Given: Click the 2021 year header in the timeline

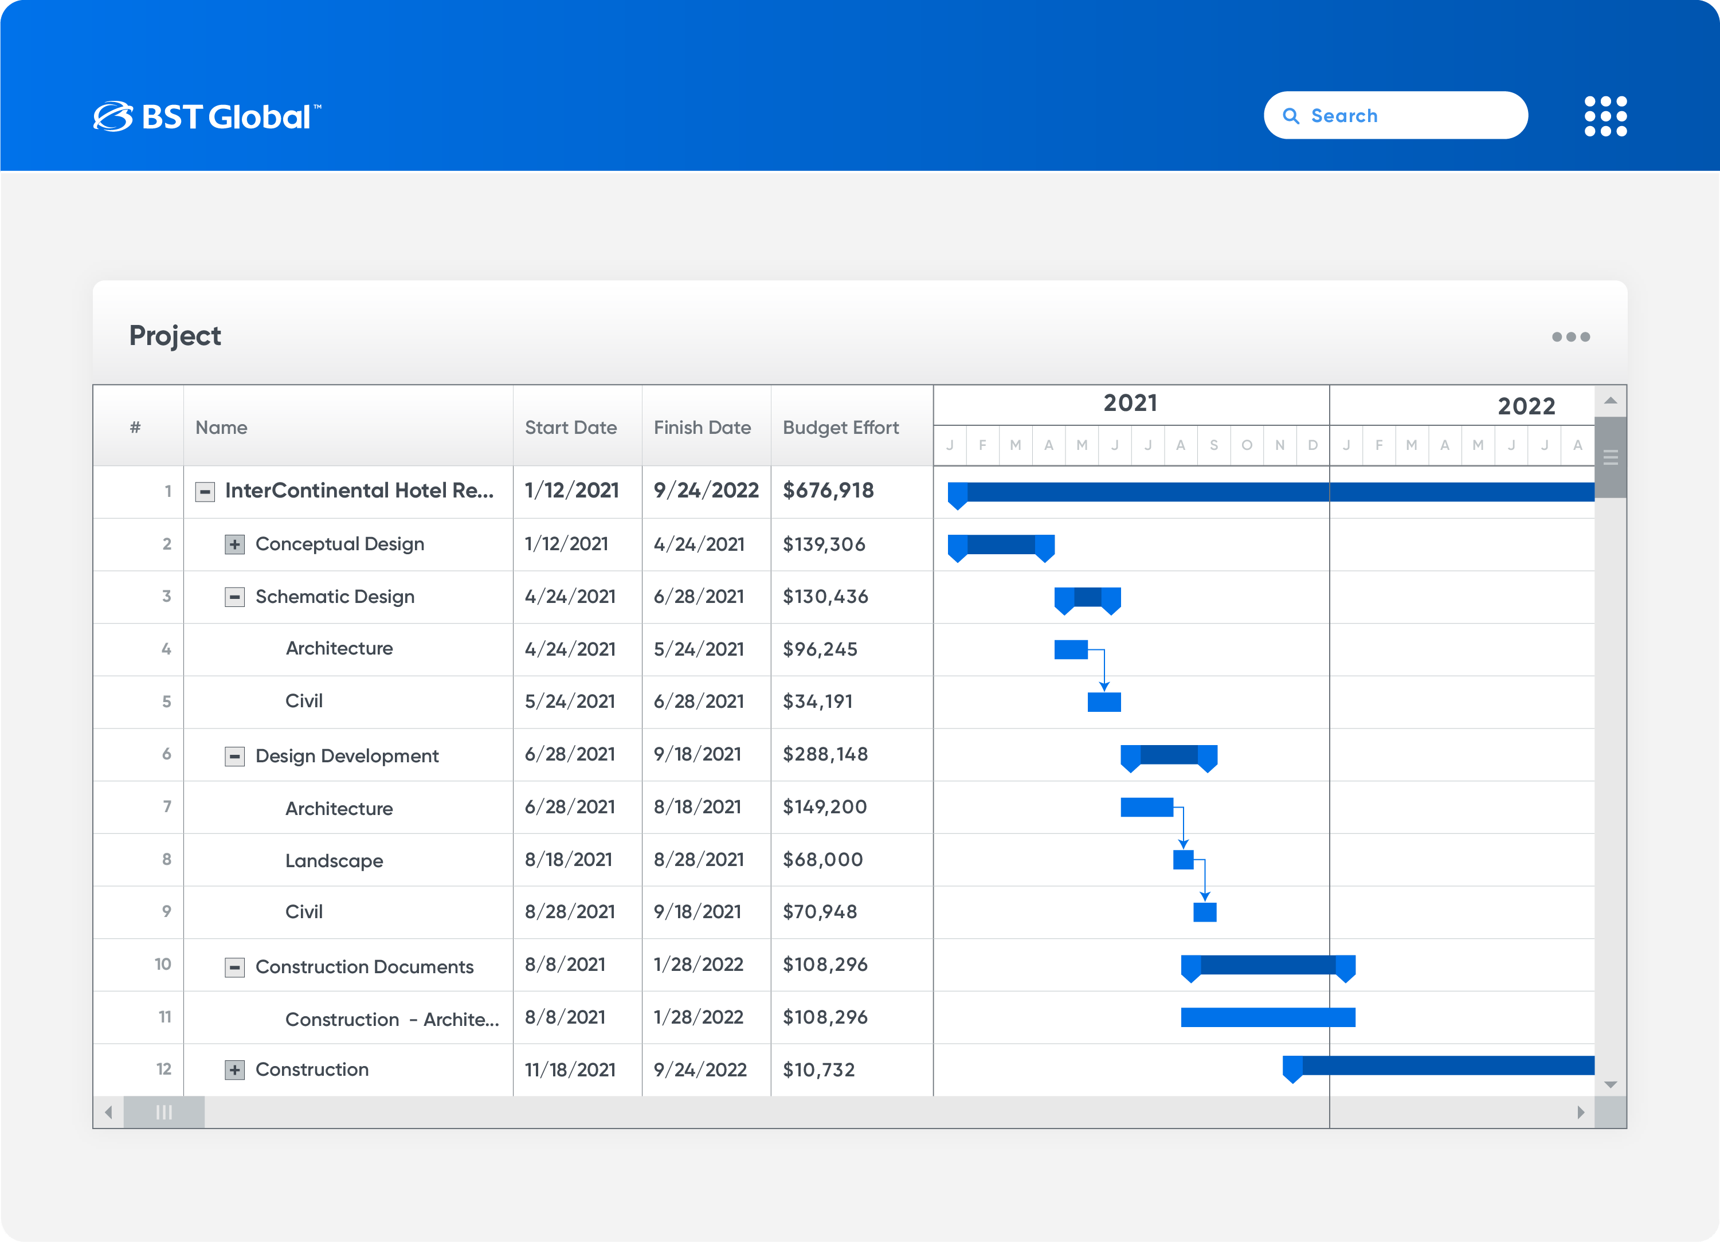Looking at the screenshot, I should tap(1131, 403).
